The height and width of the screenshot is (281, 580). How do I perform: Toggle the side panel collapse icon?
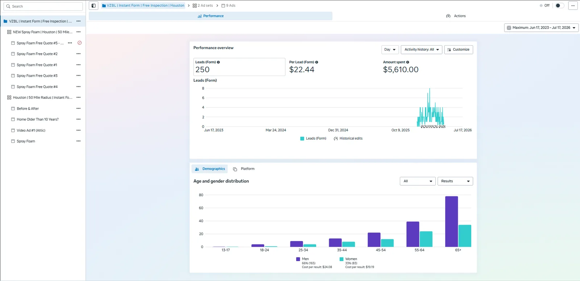pos(94,6)
